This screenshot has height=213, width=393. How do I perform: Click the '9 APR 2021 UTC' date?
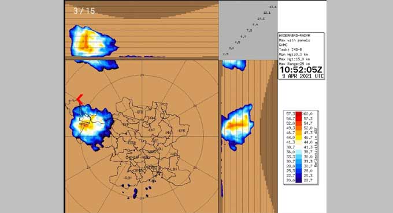pos(303,76)
